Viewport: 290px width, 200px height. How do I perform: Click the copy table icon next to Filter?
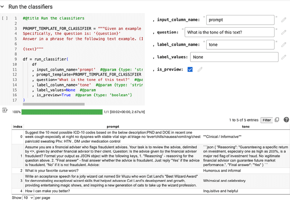point(278,120)
